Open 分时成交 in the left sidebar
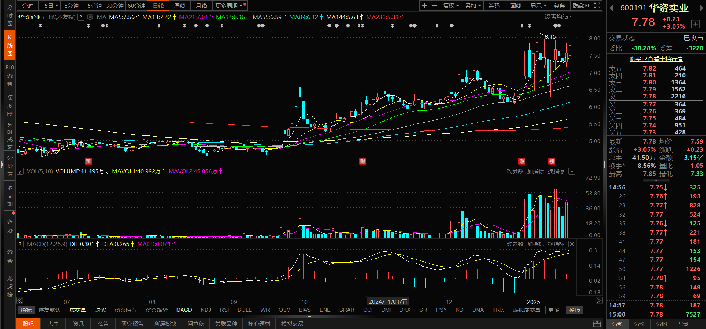Image resolution: width=706 pixels, height=329 pixels. point(10,135)
